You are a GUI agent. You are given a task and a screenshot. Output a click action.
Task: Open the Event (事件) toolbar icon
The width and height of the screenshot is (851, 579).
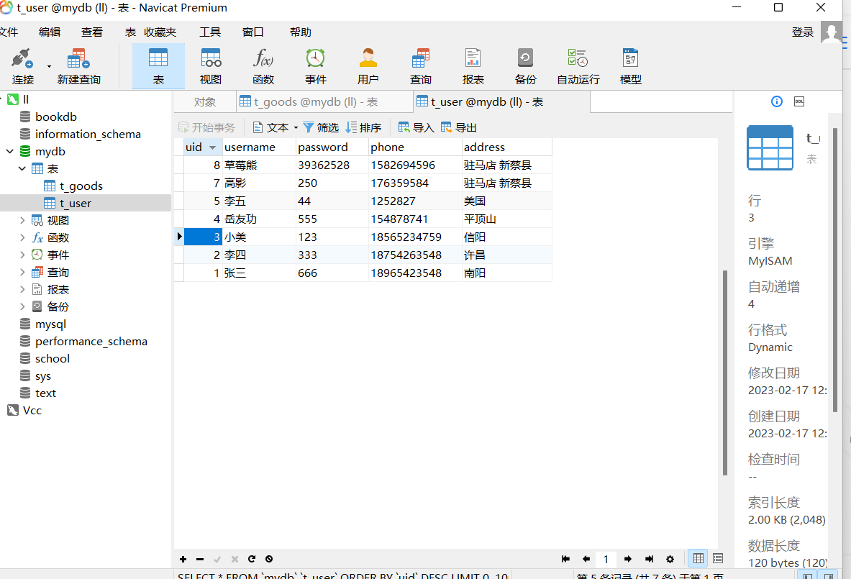click(x=315, y=66)
